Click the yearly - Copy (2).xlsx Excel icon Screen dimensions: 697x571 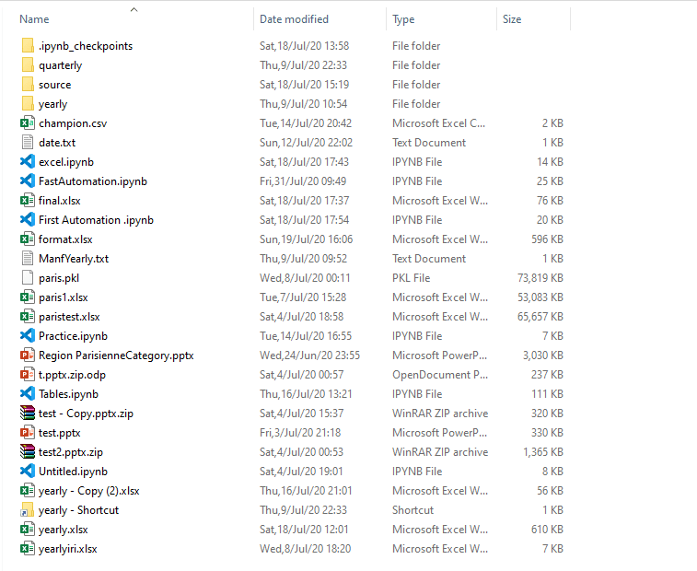28,491
